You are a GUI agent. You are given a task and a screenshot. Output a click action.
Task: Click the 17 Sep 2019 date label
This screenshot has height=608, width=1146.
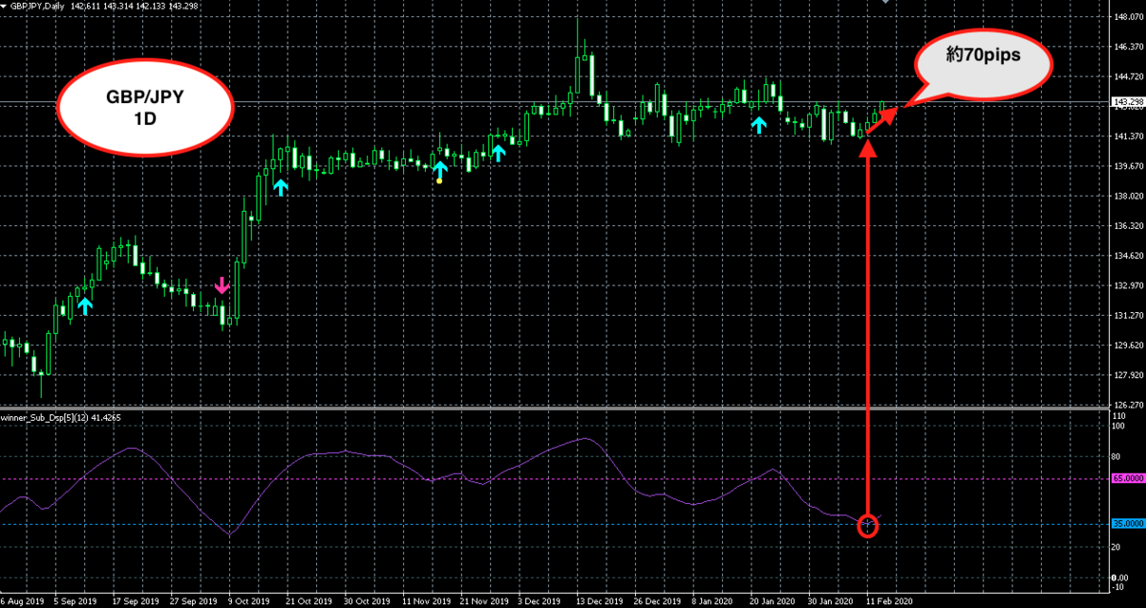pos(136,601)
